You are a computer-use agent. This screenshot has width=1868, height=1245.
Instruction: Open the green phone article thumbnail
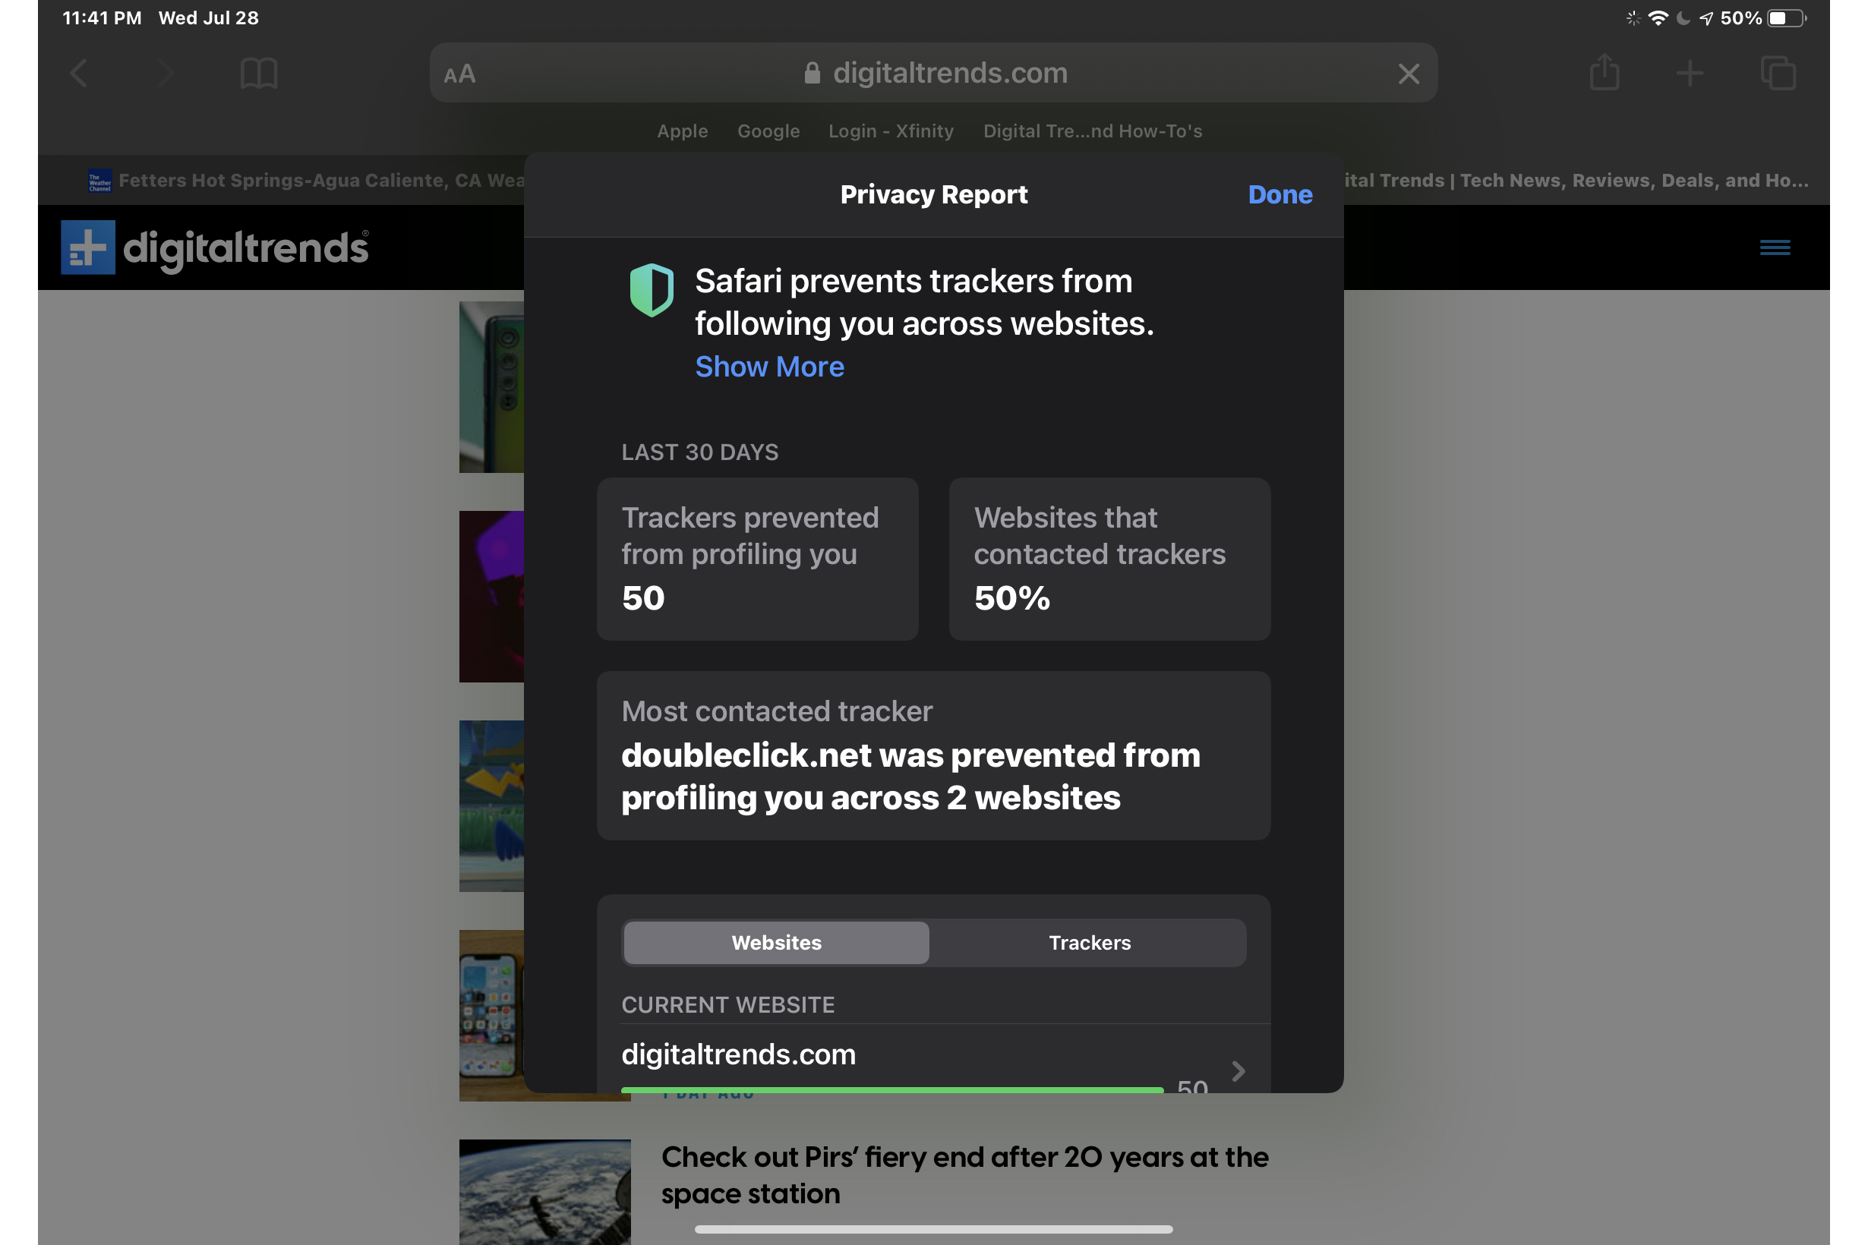(x=491, y=386)
